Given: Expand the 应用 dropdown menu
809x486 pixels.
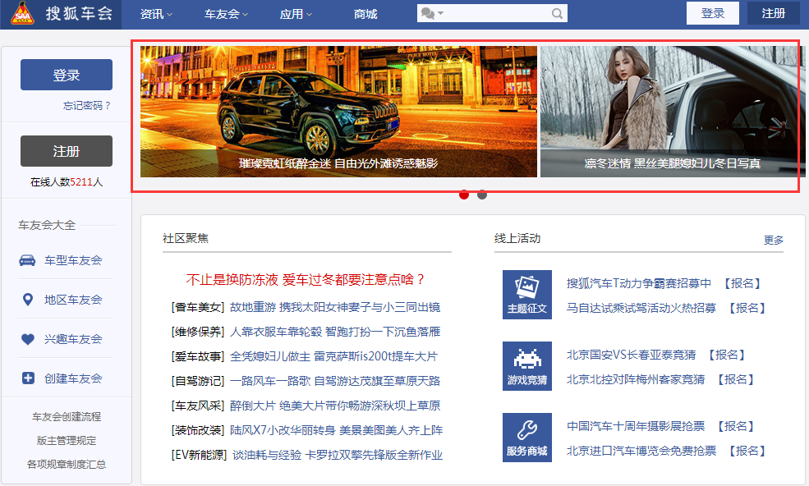Looking at the screenshot, I should (296, 14).
